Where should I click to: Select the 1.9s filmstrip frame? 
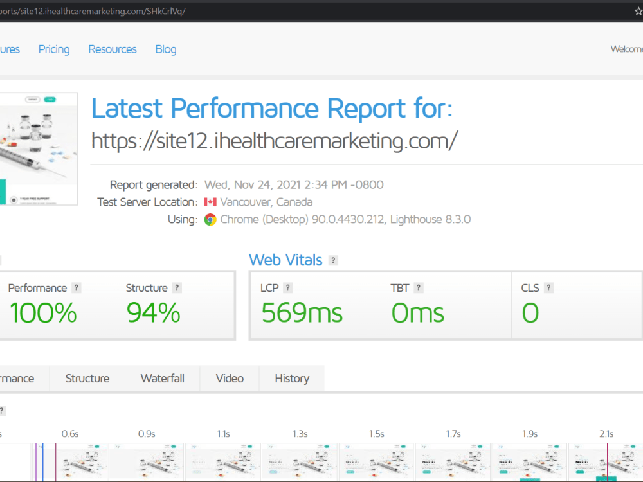click(x=529, y=462)
